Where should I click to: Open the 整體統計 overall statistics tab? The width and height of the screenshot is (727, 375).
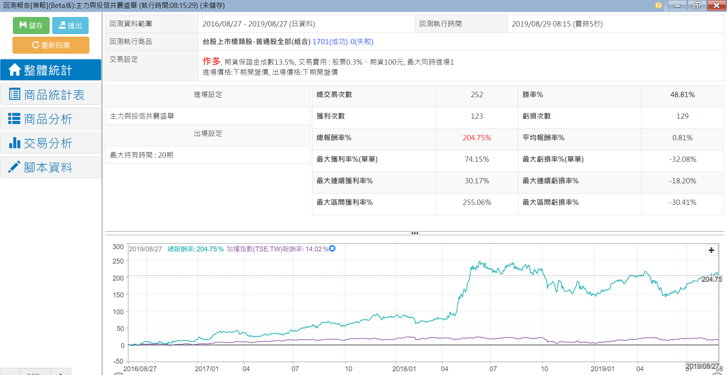click(51, 70)
